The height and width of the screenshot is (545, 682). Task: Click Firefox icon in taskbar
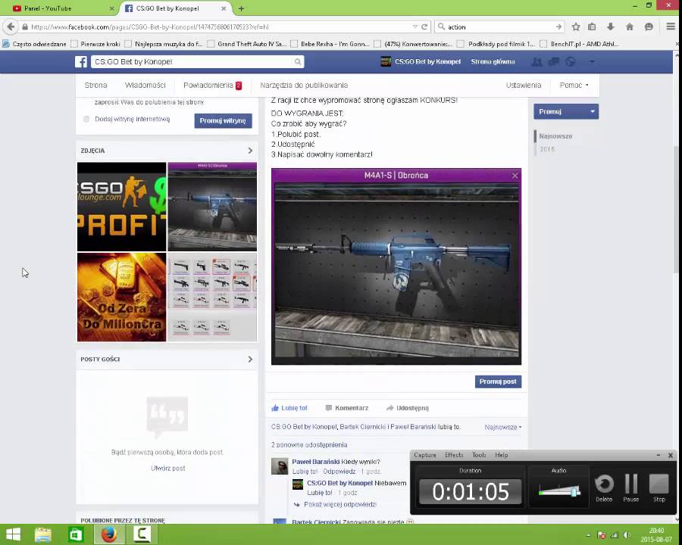[x=108, y=534]
